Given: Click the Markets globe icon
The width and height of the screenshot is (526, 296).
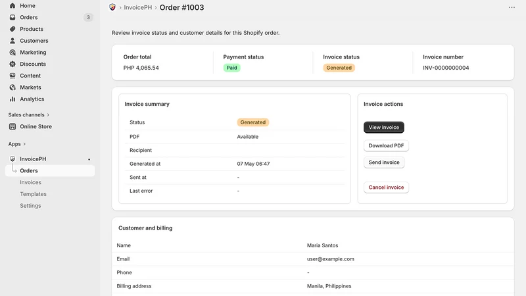Looking at the screenshot, I should pyautogui.click(x=12, y=87).
